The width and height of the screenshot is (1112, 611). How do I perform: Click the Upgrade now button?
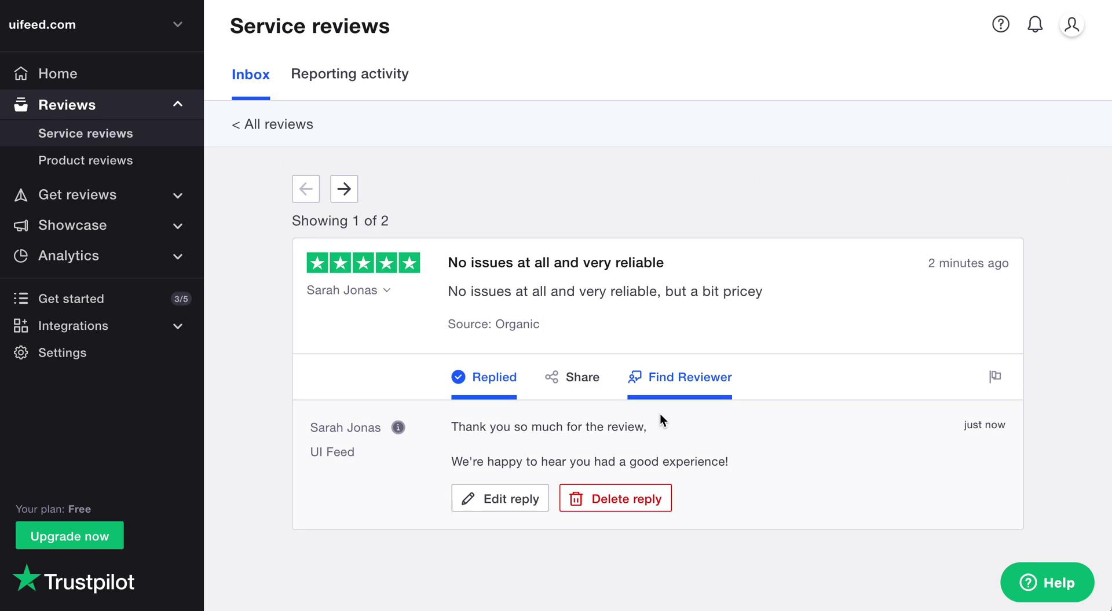click(x=69, y=536)
